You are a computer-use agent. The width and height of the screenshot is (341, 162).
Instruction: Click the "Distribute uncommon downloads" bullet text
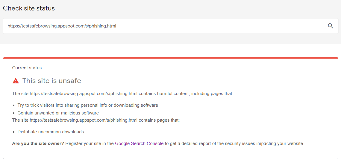[x=51, y=132]
